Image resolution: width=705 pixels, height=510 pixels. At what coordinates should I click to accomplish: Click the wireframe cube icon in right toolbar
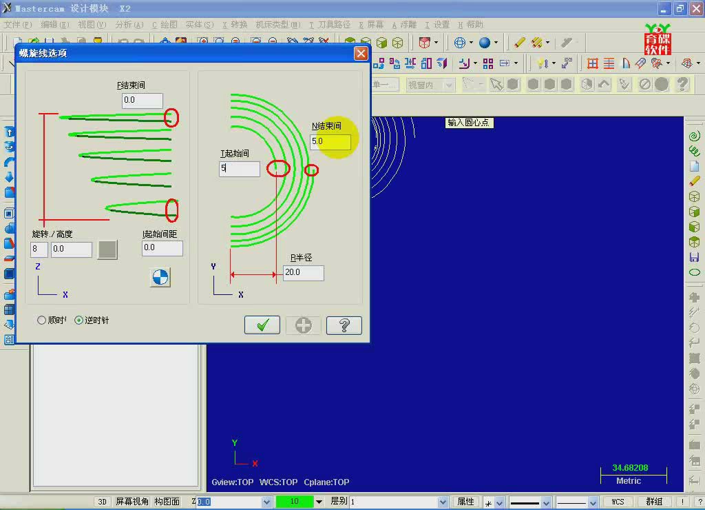point(694,196)
